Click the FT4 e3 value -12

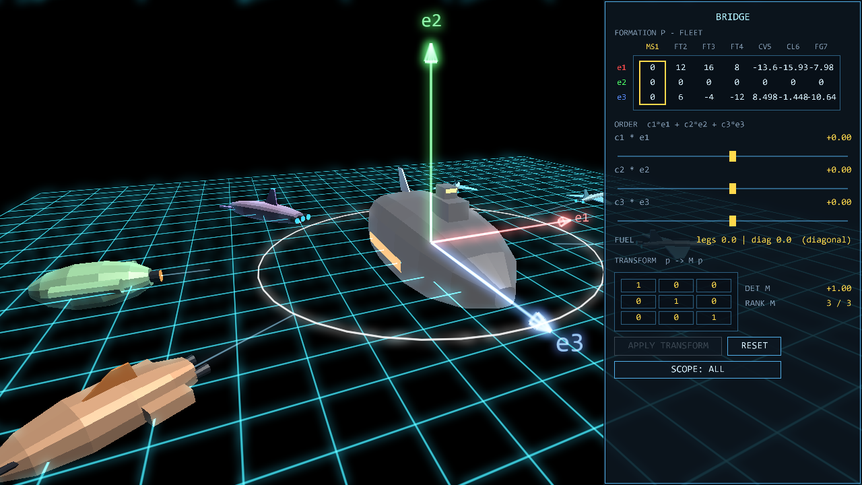(x=737, y=97)
